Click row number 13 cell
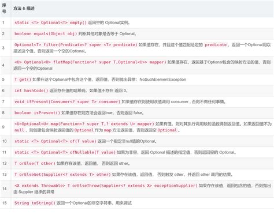 point(5,175)
